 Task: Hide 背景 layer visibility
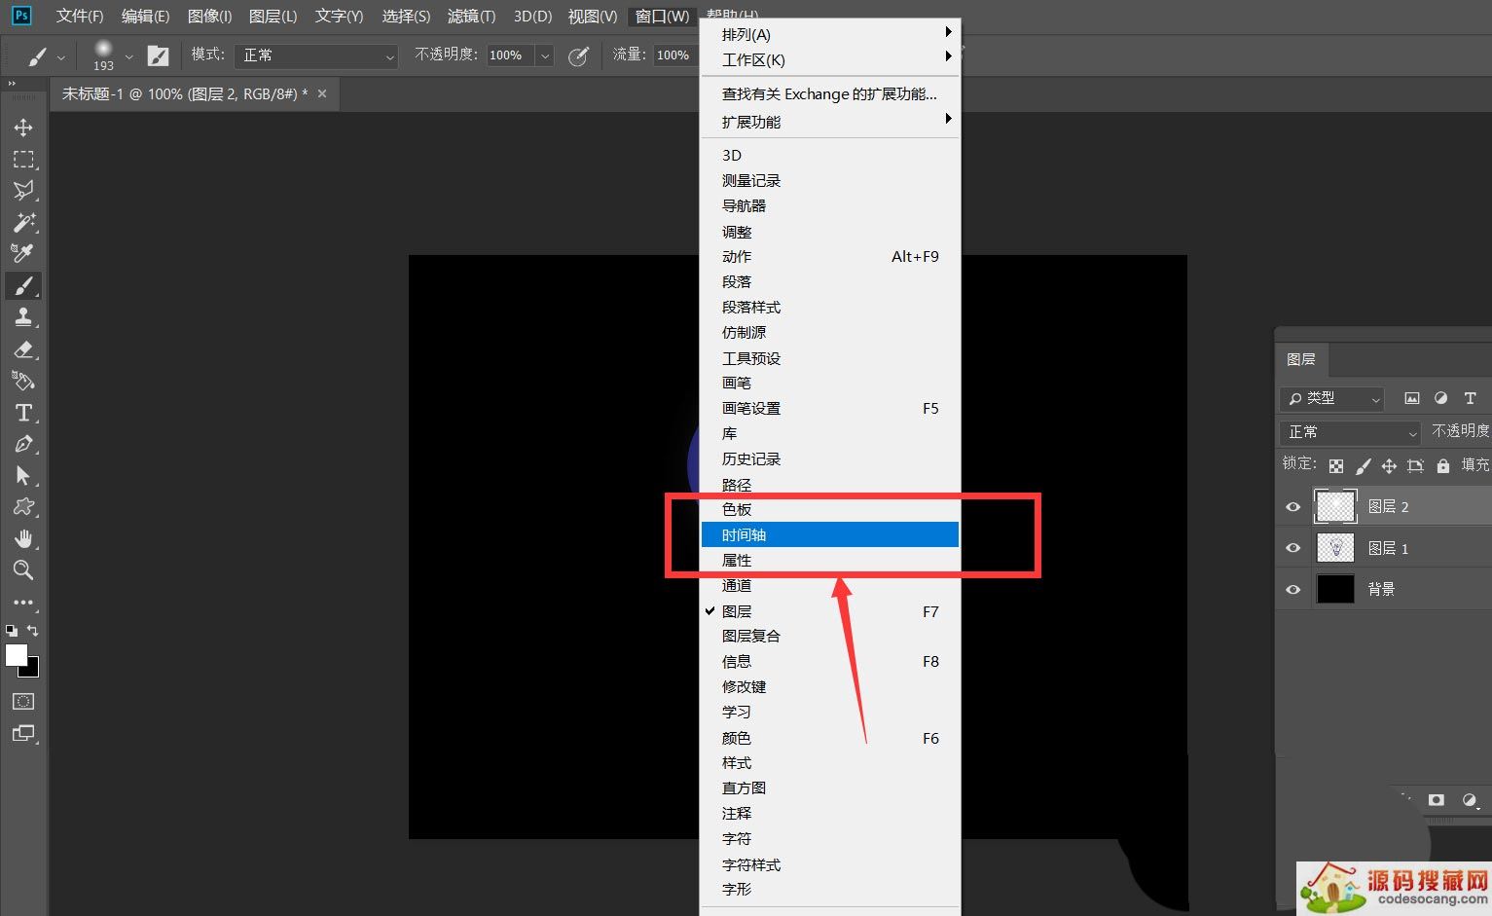pos(1293,590)
